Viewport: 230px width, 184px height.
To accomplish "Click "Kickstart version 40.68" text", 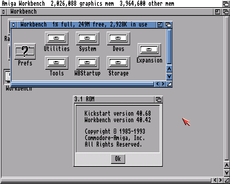I will tap(118, 114).
